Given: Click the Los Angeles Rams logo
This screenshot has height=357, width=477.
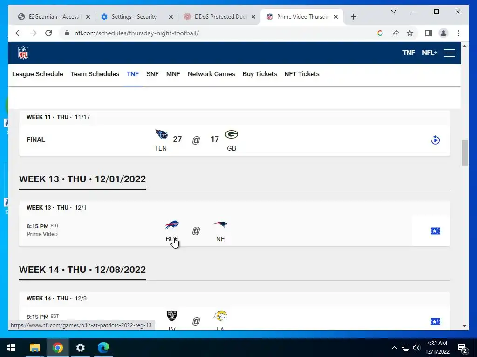Looking at the screenshot, I should tap(220, 316).
